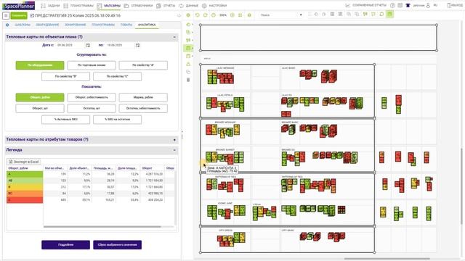Click the dark blue crown icon in the top bar
465x261 pixels.
point(408,5)
